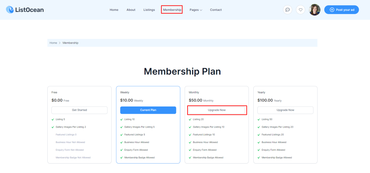The image size is (370, 173).
Task: Click Upgrade Now on the Yearly plan
Action: (x=285, y=110)
